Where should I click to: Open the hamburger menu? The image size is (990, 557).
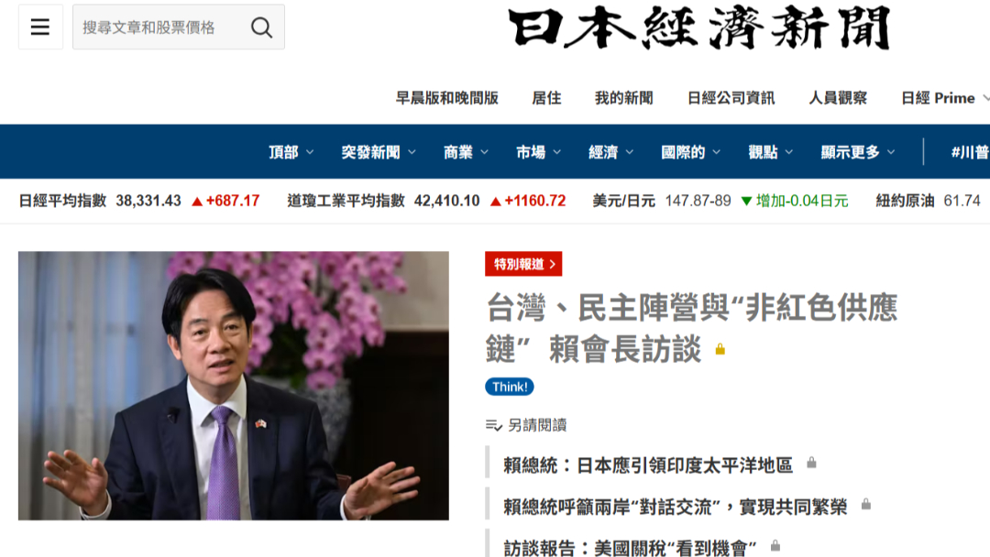[40, 27]
